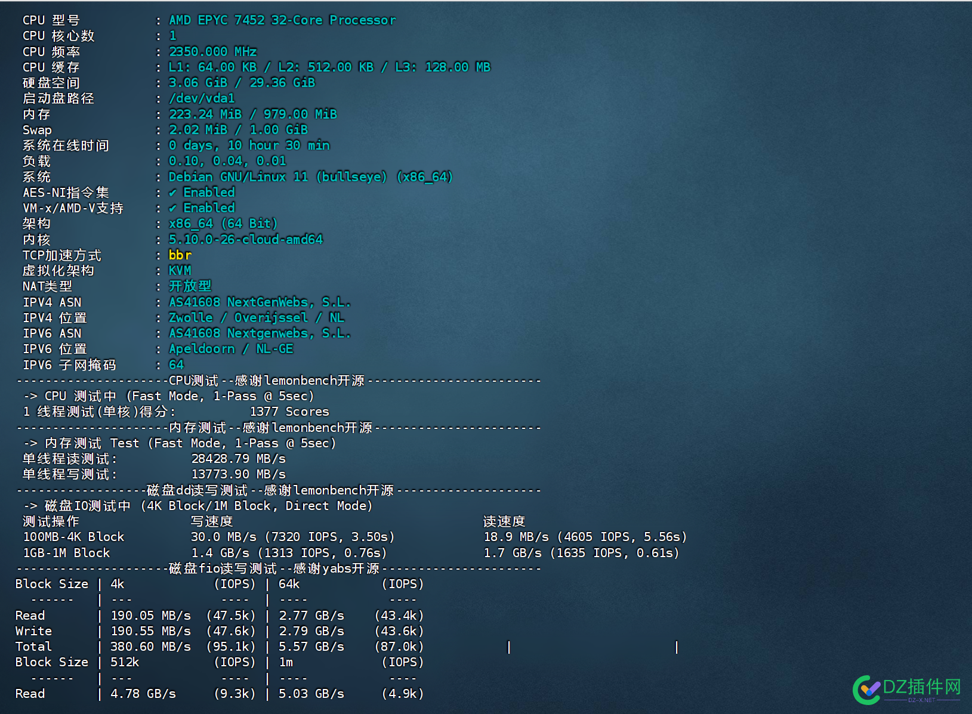Screen dimensions: 972x714
Task: Click IPV4 location 'Zwolle / Overijssel / NL'
Action: click(x=257, y=318)
